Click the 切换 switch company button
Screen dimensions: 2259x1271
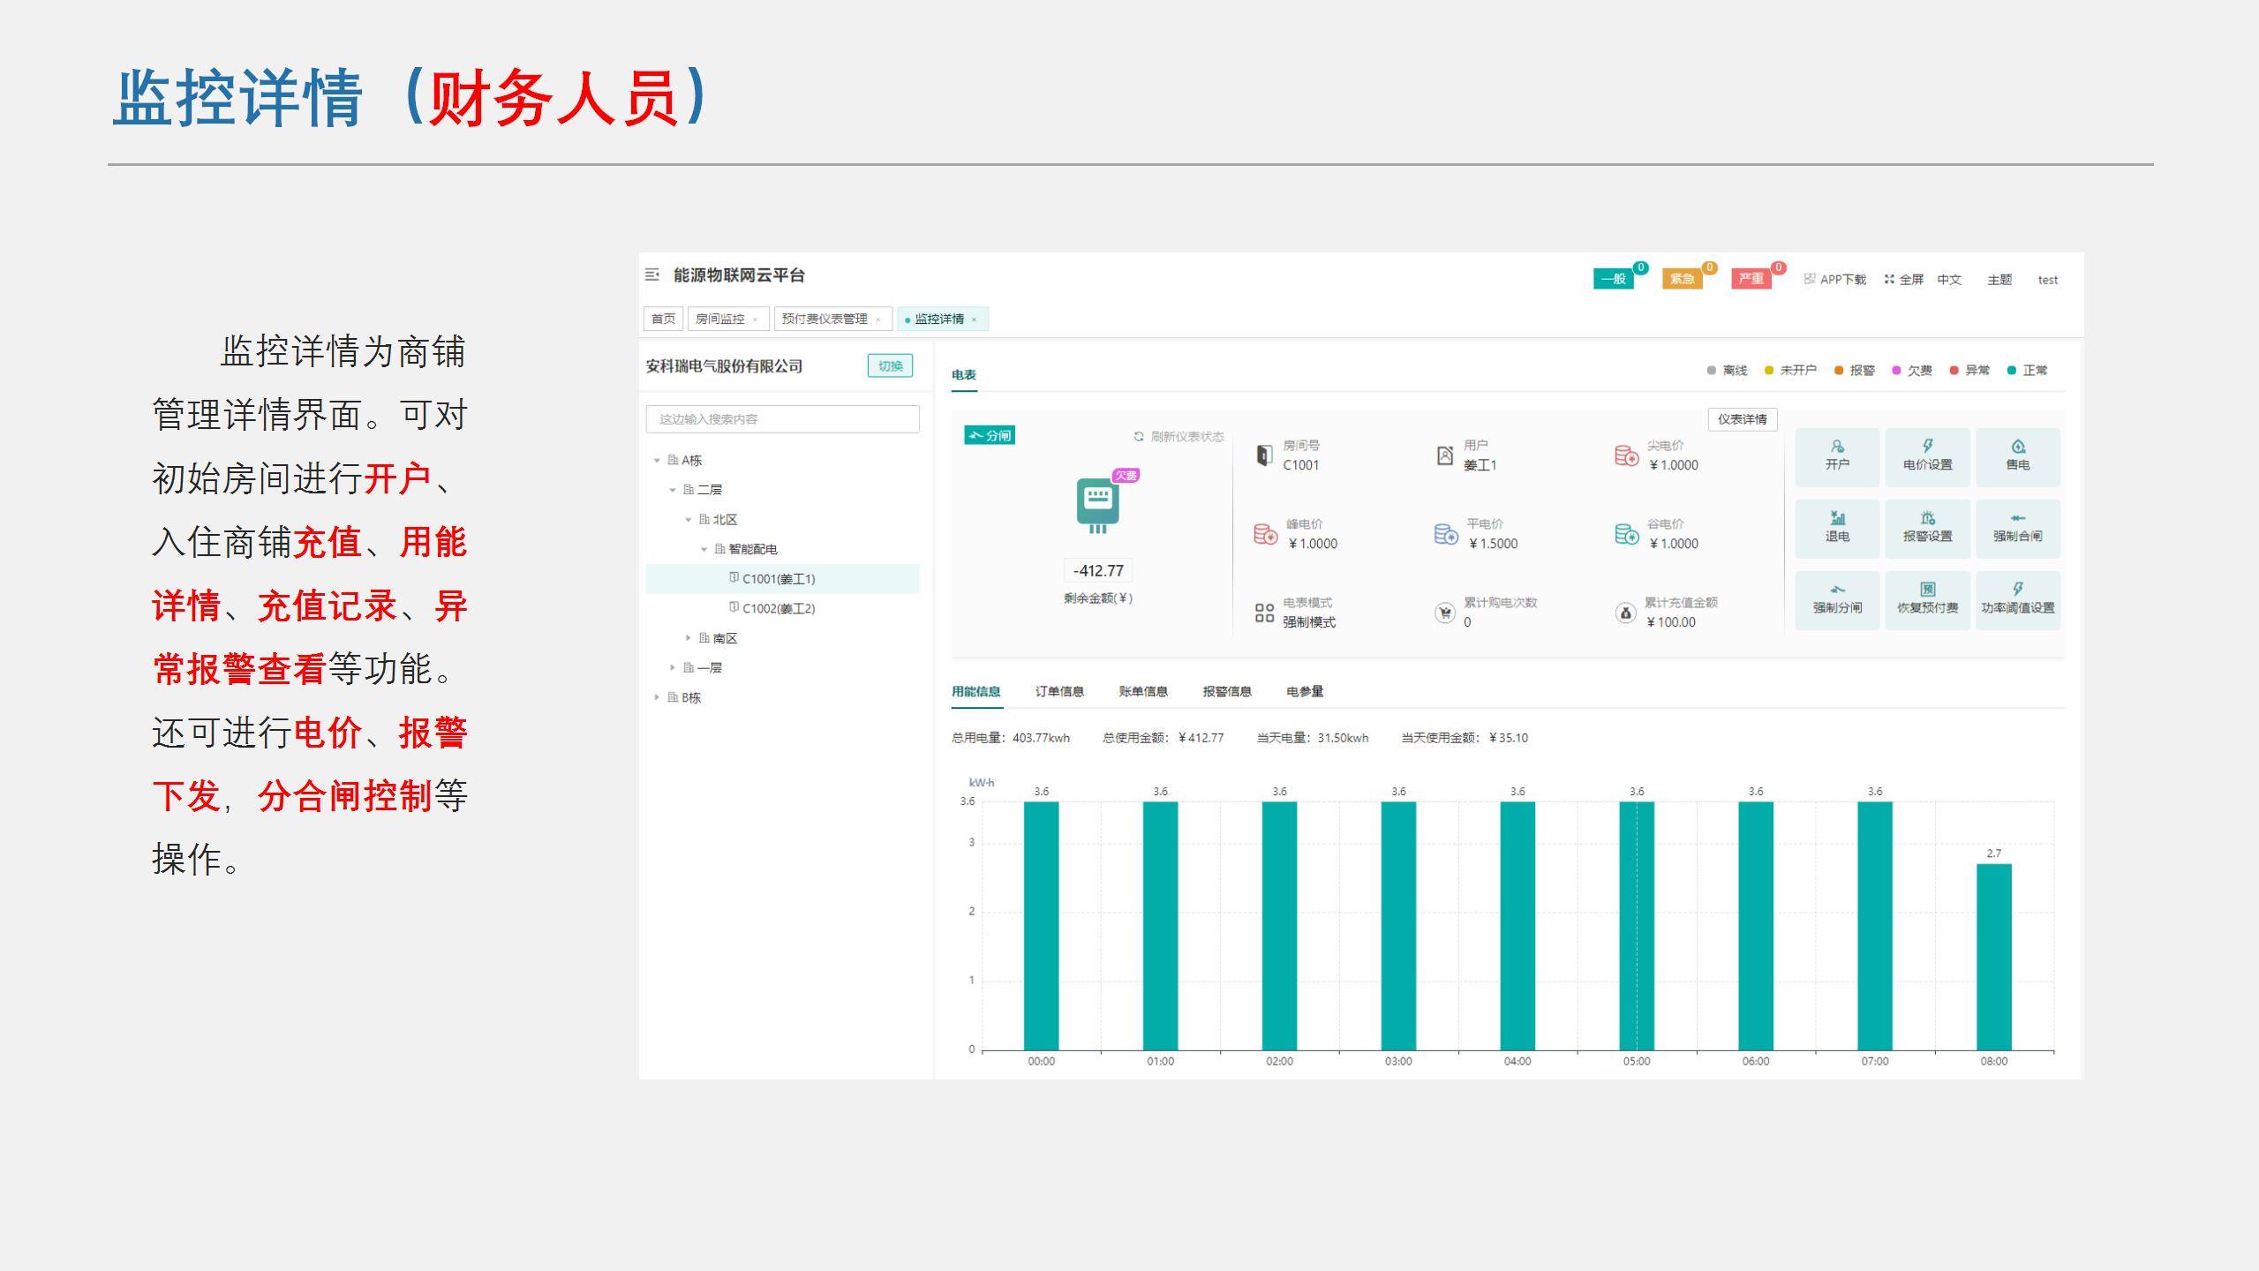click(x=890, y=366)
